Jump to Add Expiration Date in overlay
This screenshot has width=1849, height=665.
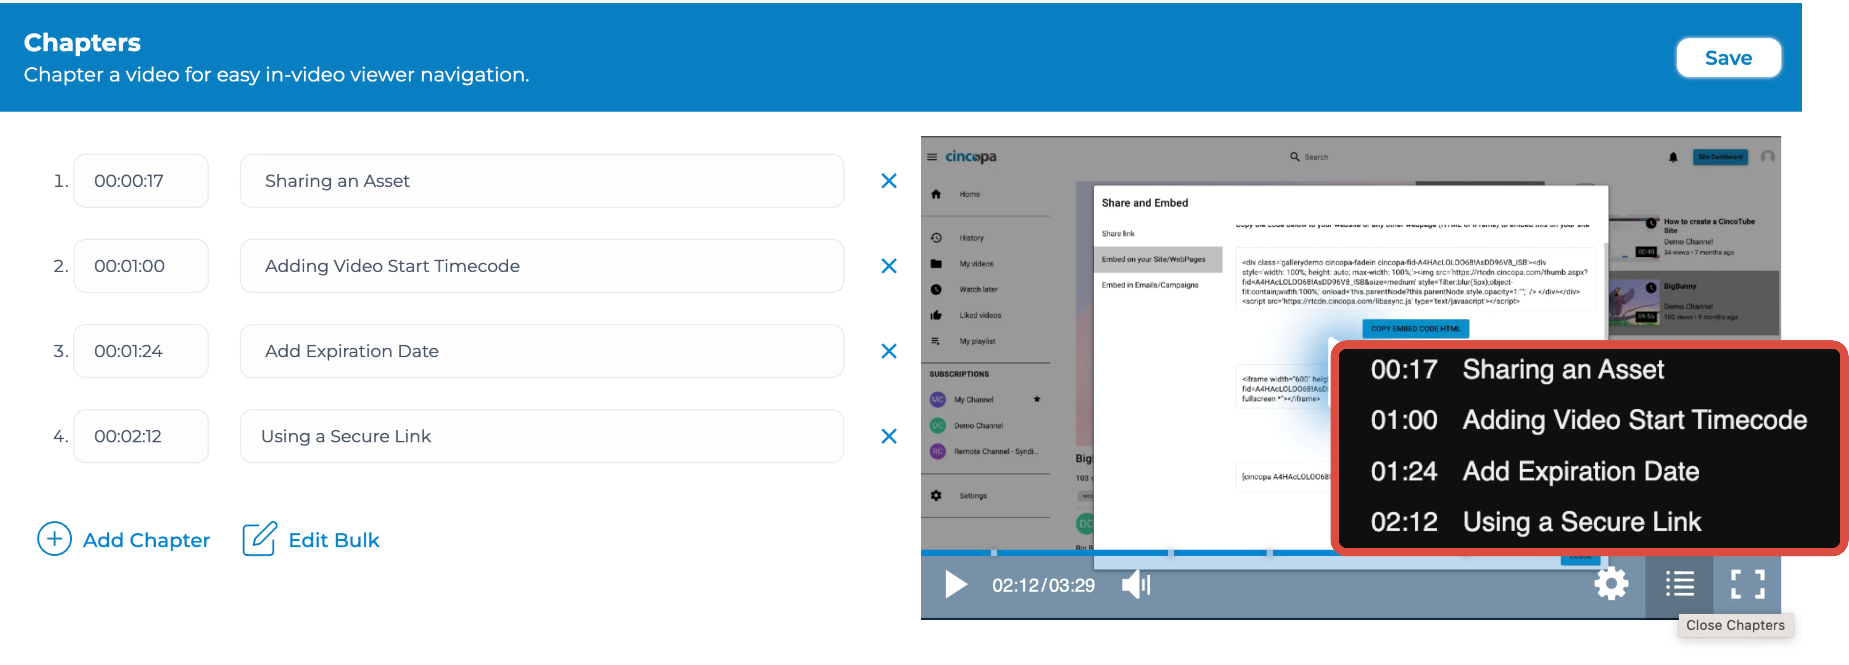1535,470
